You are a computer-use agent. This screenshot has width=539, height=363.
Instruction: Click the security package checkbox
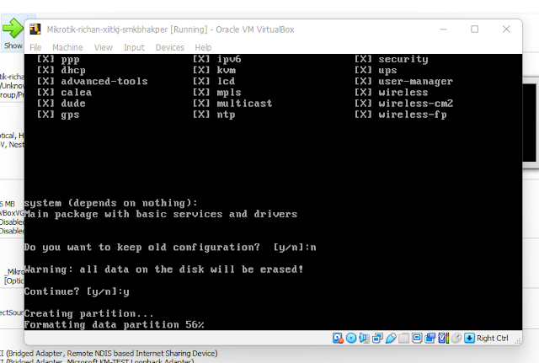tap(363, 59)
